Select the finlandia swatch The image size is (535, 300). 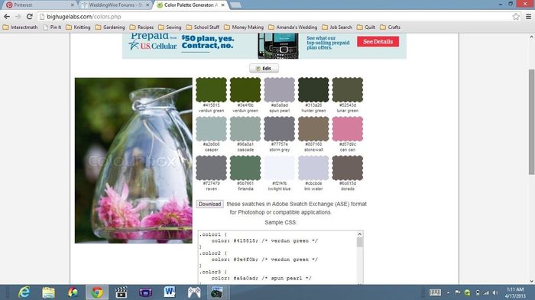[x=245, y=168]
